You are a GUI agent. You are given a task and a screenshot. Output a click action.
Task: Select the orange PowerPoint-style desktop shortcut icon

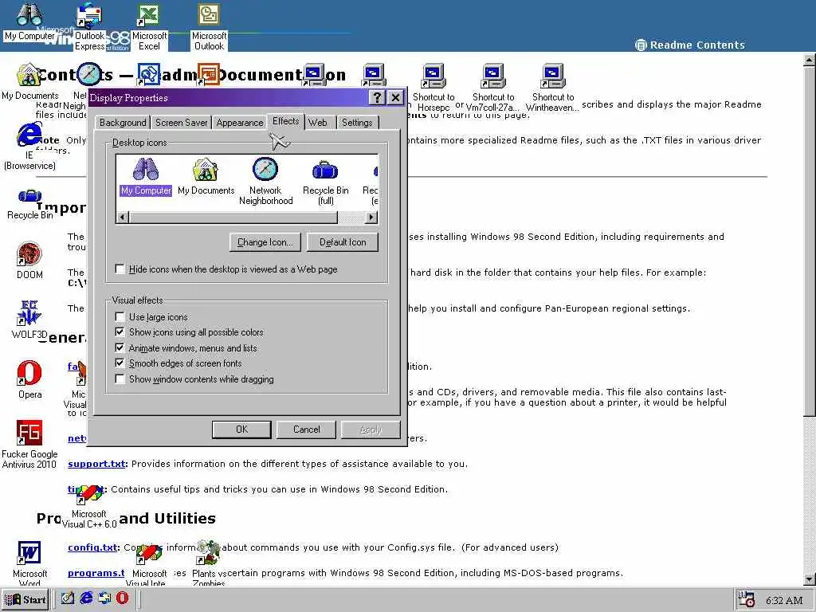[x=209, y=74]
